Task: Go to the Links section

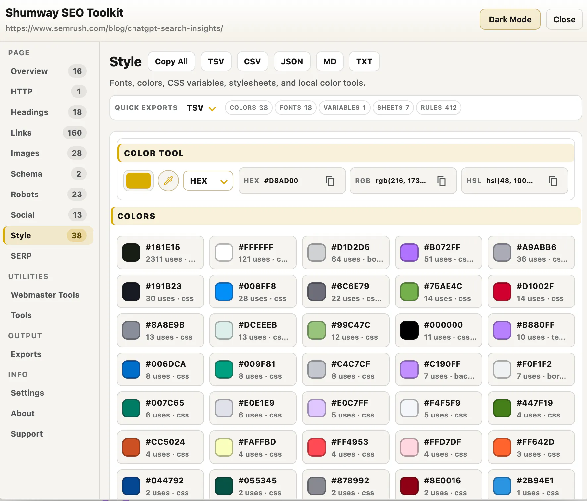Action: [48, 133]
